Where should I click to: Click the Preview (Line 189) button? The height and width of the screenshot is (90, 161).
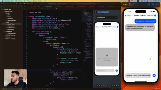(103, 12)
